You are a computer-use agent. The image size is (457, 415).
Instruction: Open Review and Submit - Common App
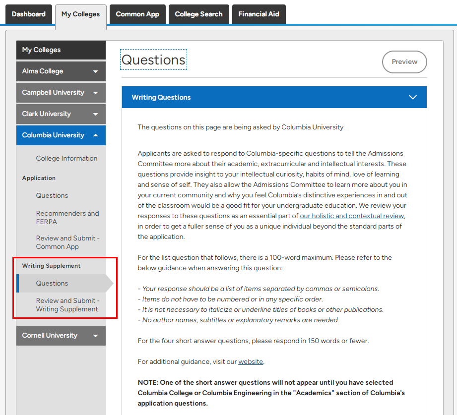67,242
